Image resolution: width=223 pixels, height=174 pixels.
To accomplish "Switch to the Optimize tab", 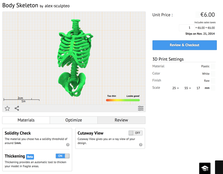I will [74, 120].
